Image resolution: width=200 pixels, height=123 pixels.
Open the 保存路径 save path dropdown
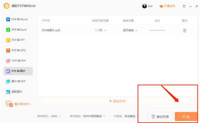[94, 116]
